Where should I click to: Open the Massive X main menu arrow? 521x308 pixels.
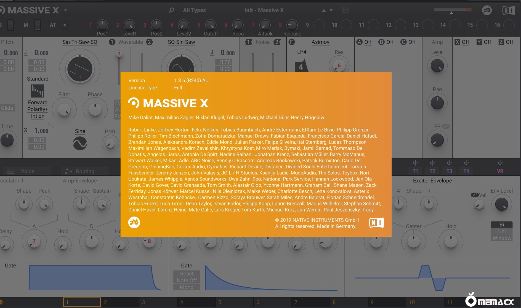click(x=66, y=10)
